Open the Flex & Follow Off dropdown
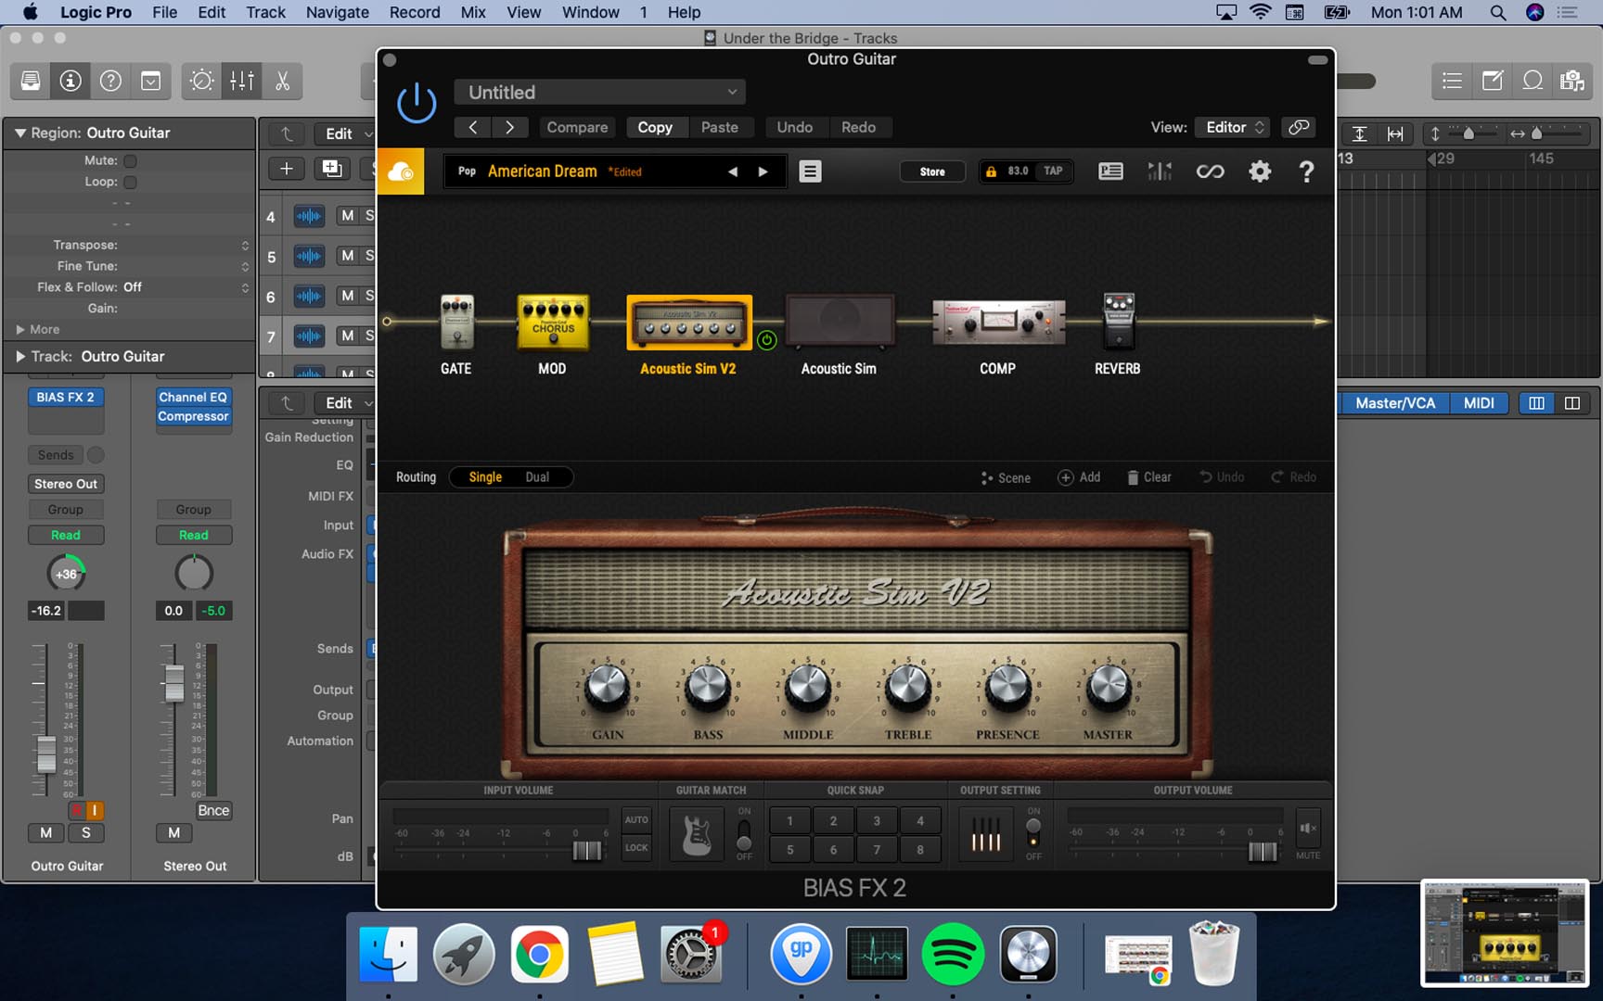Screen dimensions: 1603x1001 186,287
